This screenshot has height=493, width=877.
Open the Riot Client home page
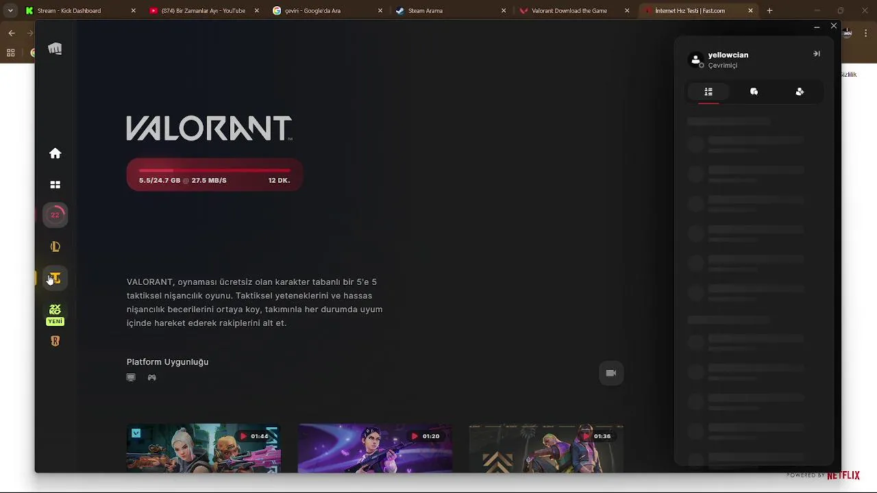(x=55, y=153)
